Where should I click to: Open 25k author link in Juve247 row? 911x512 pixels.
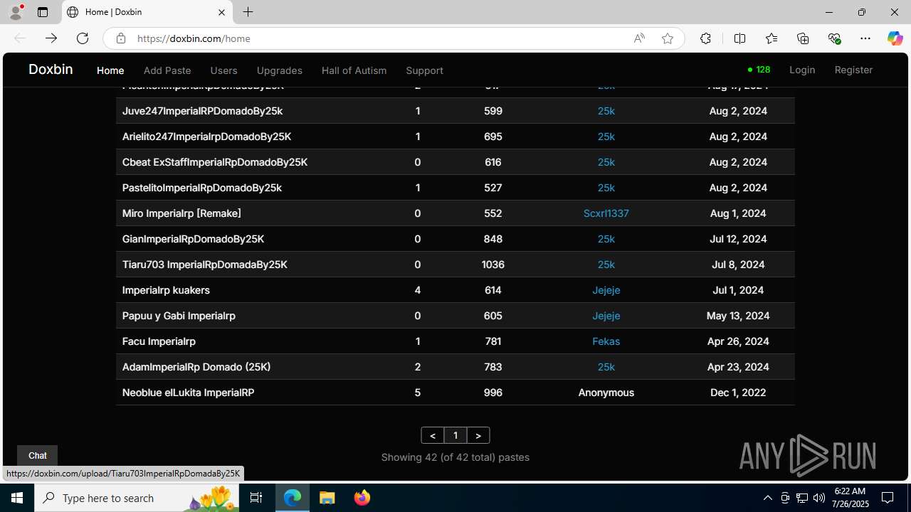[x=606, y=111]
